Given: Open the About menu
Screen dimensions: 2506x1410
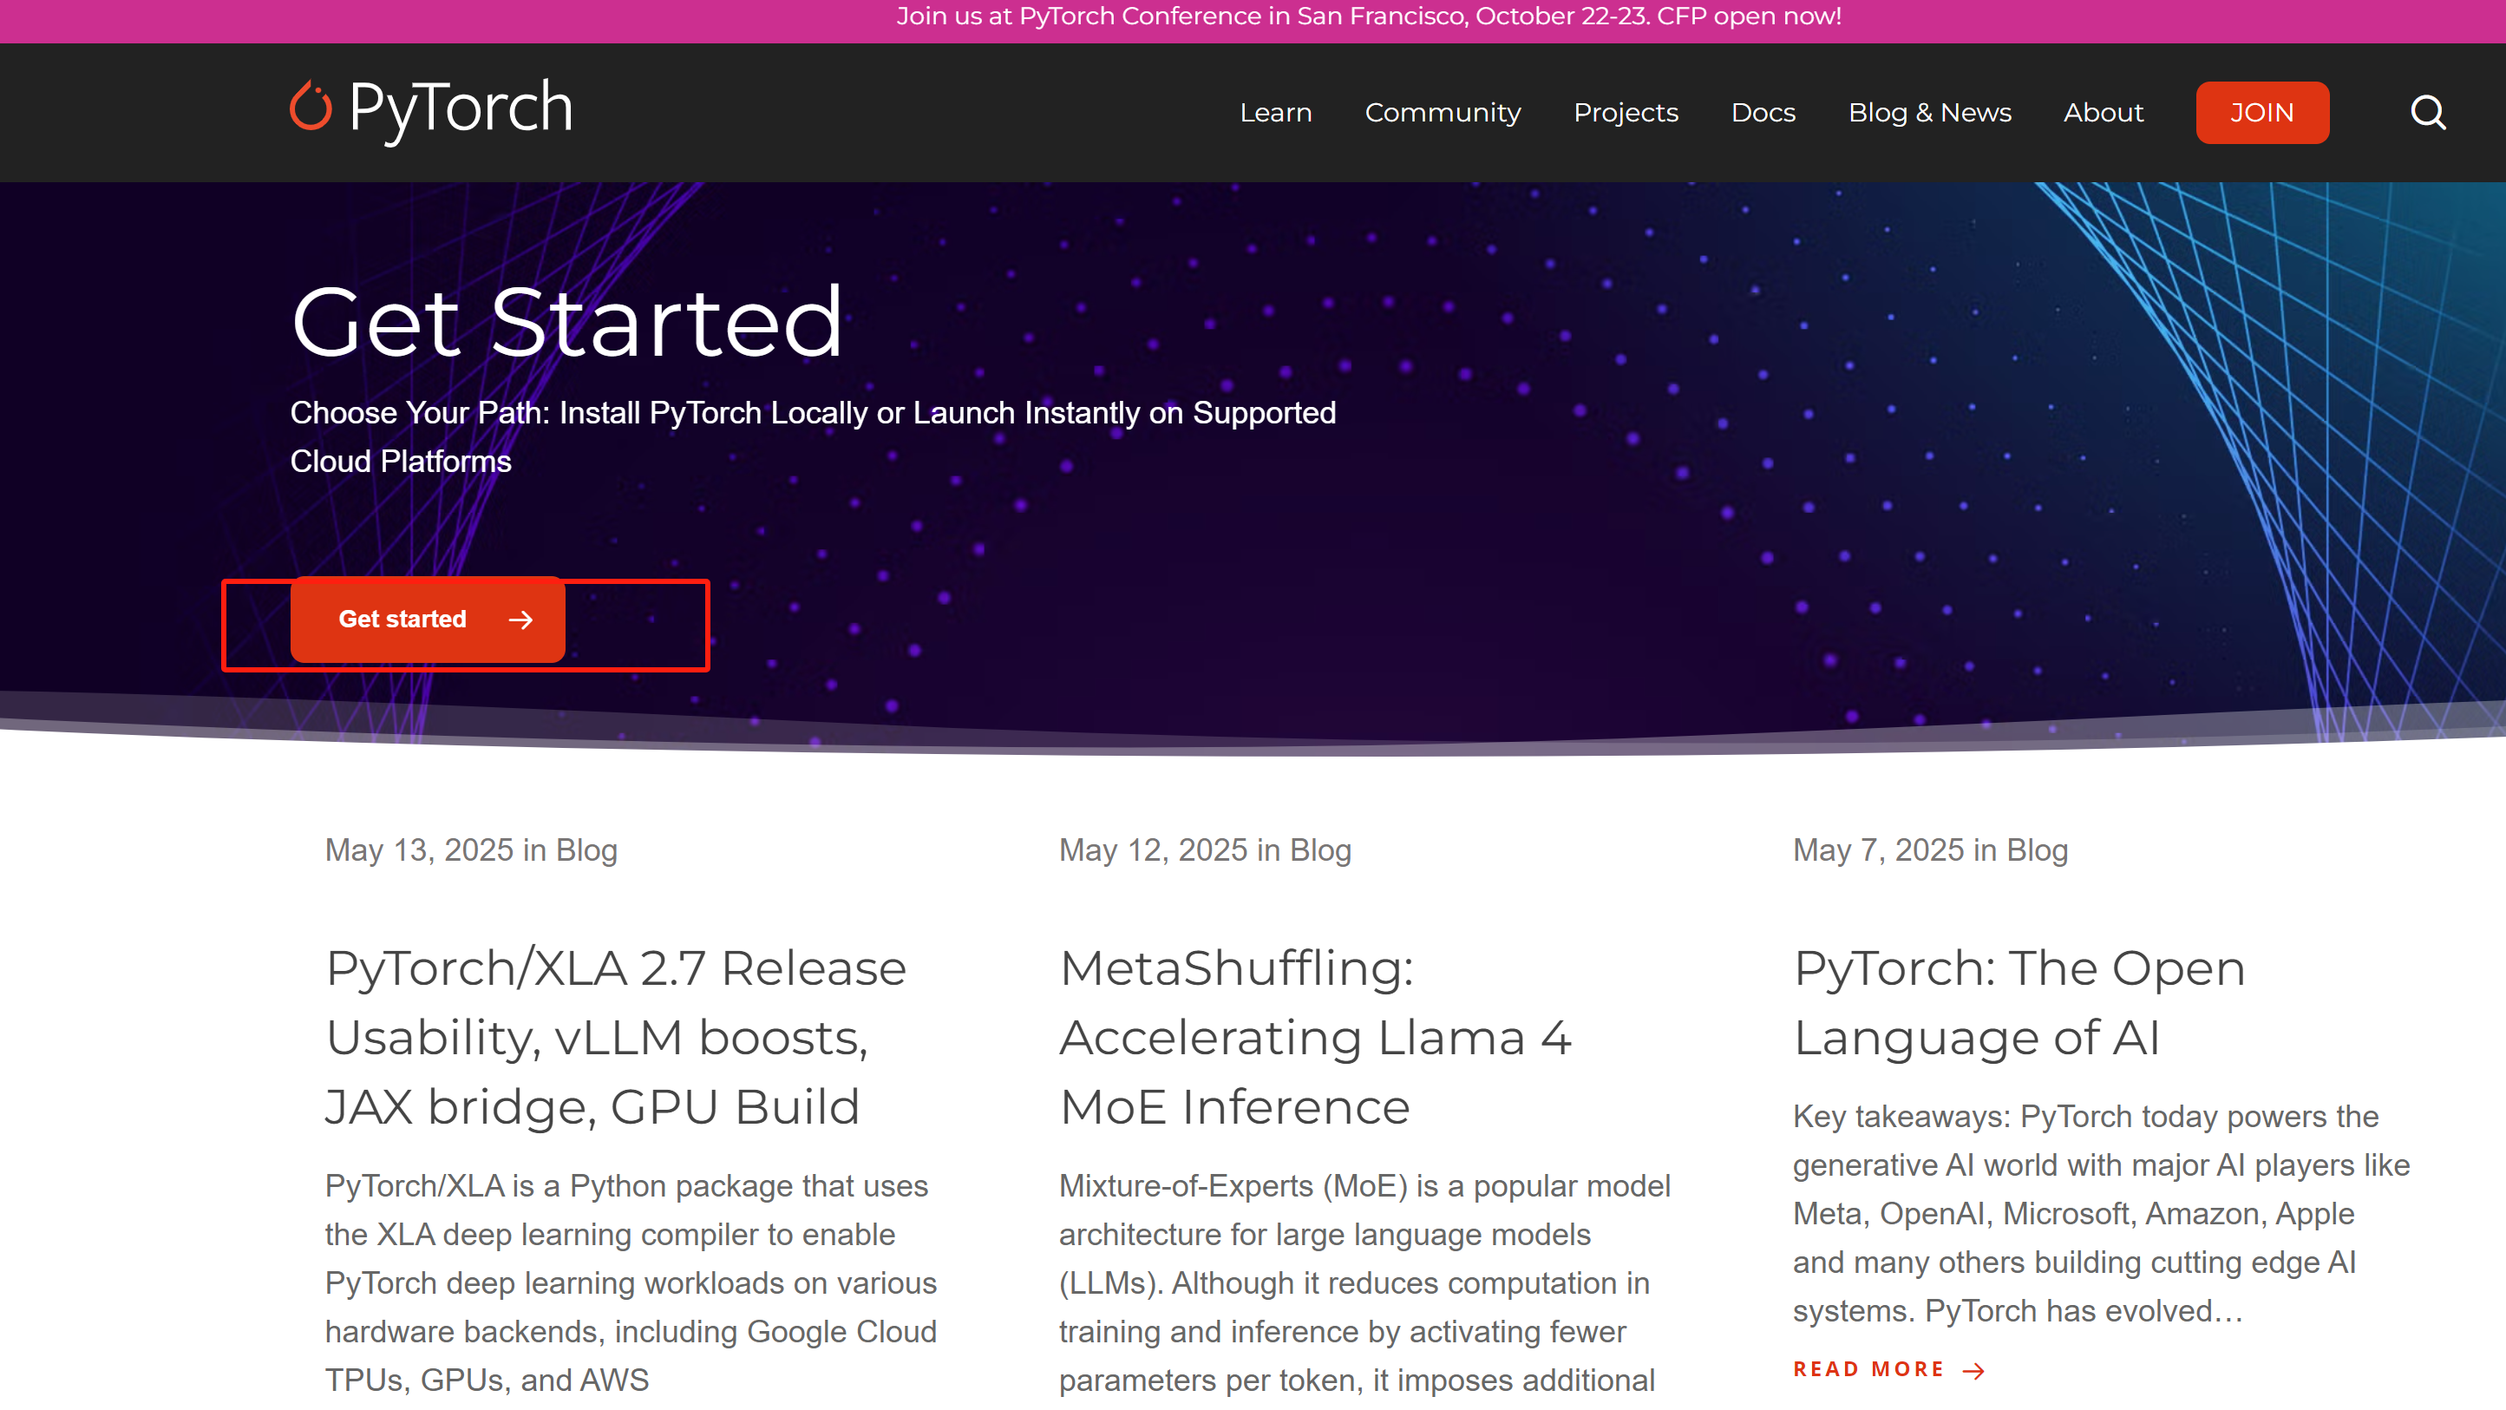Looking at the screenshot, I should (x=2104, y=113).
